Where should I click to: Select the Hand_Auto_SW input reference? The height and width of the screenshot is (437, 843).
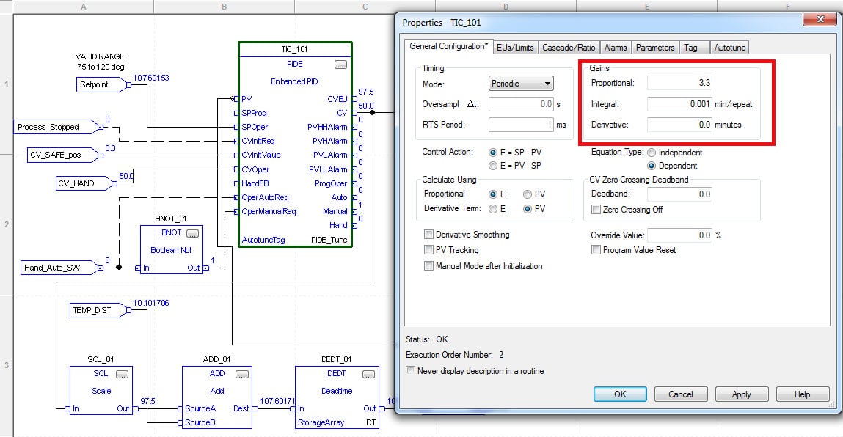(x=60, y=267)
